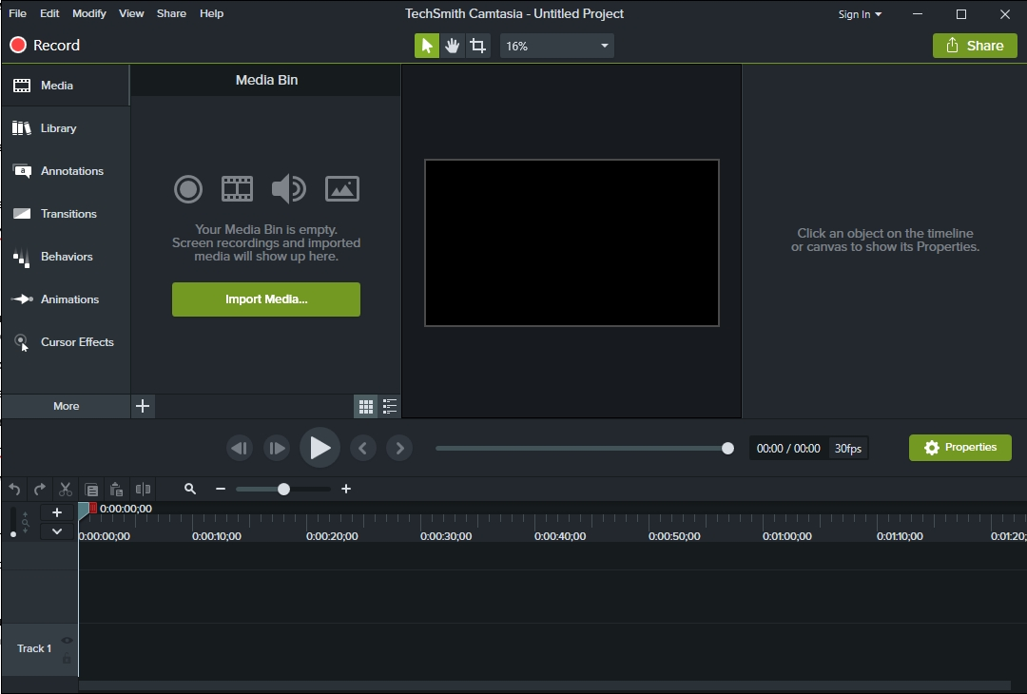This screenshot has width=1027, height=694.
Task: Click the Undo arrow in timeline toolbar
Action: click(x=14, y=489)
